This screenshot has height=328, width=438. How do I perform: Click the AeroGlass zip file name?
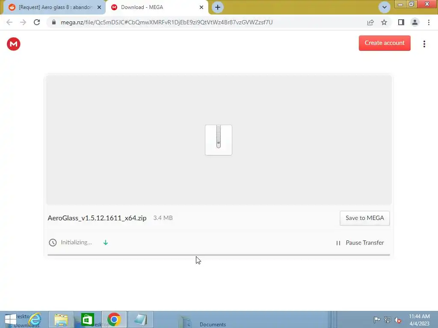click(x=97, y=218)
